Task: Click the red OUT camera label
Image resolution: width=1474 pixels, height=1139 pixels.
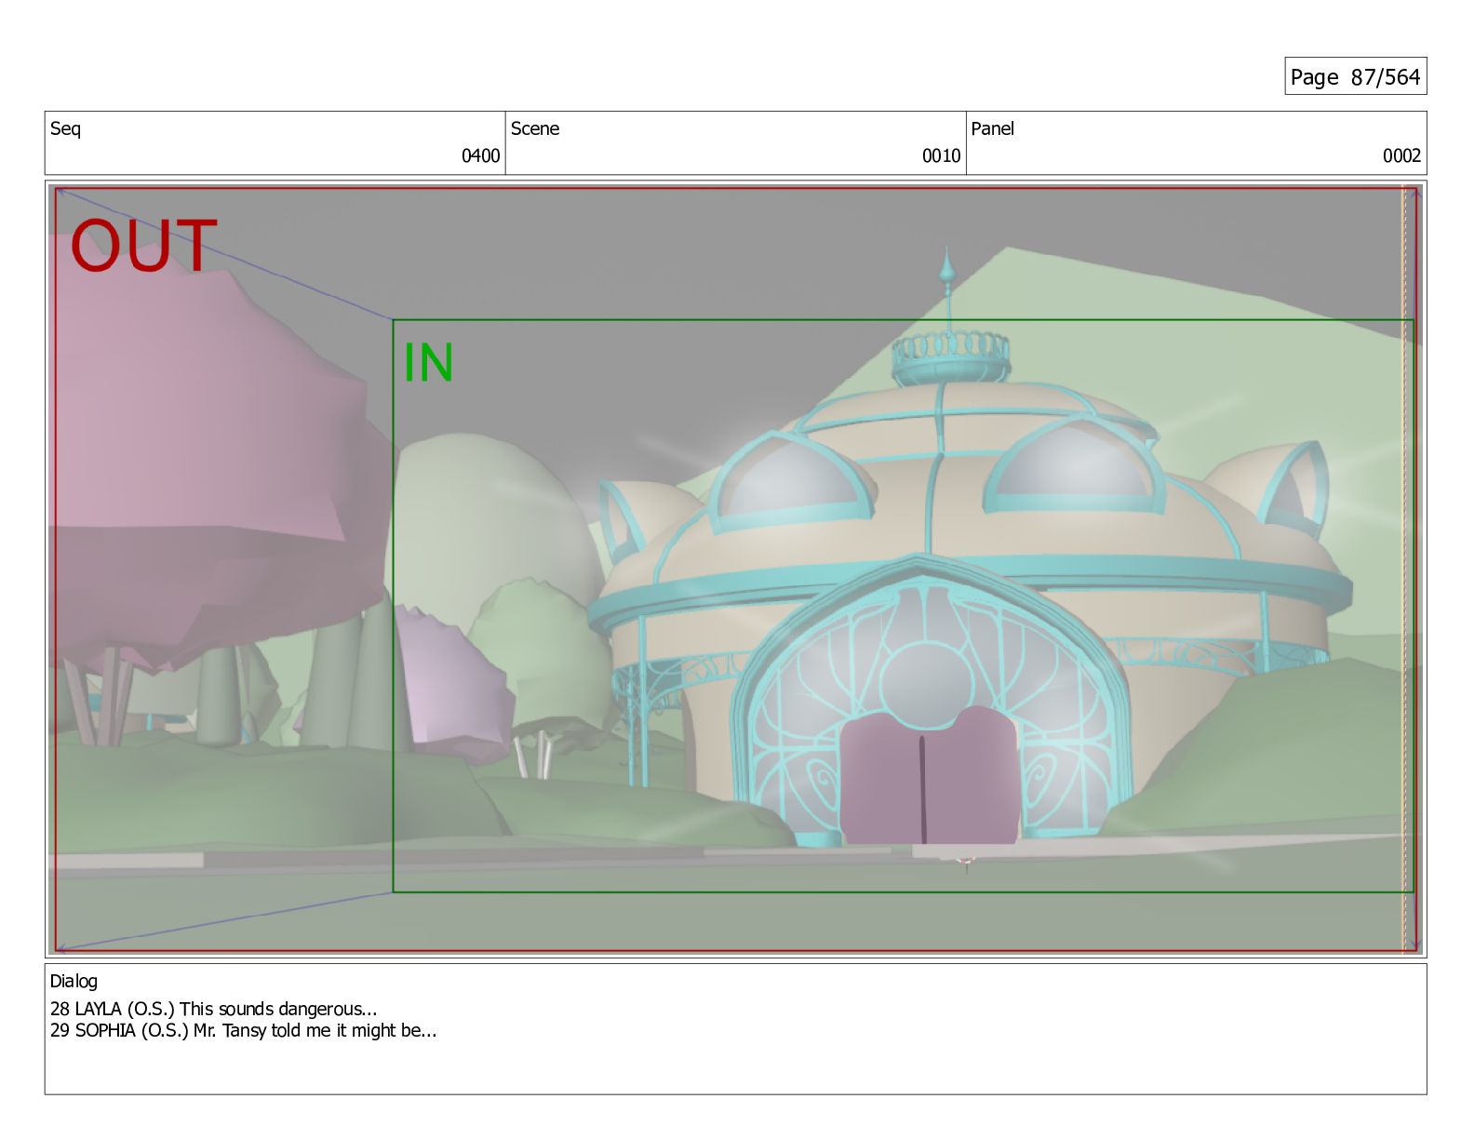Action: pyautogui.click(x=143, y=247)
